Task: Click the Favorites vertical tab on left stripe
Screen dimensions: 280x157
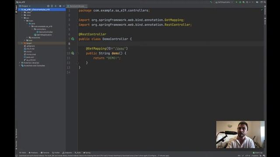Action: tap(16, 145)
